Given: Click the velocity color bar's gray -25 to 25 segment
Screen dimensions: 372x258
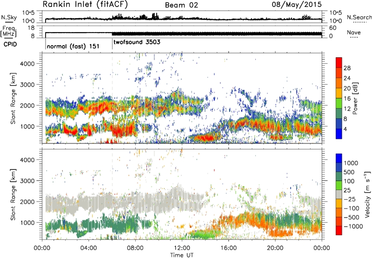Looking at the screenshot, I should pos(339,195).
